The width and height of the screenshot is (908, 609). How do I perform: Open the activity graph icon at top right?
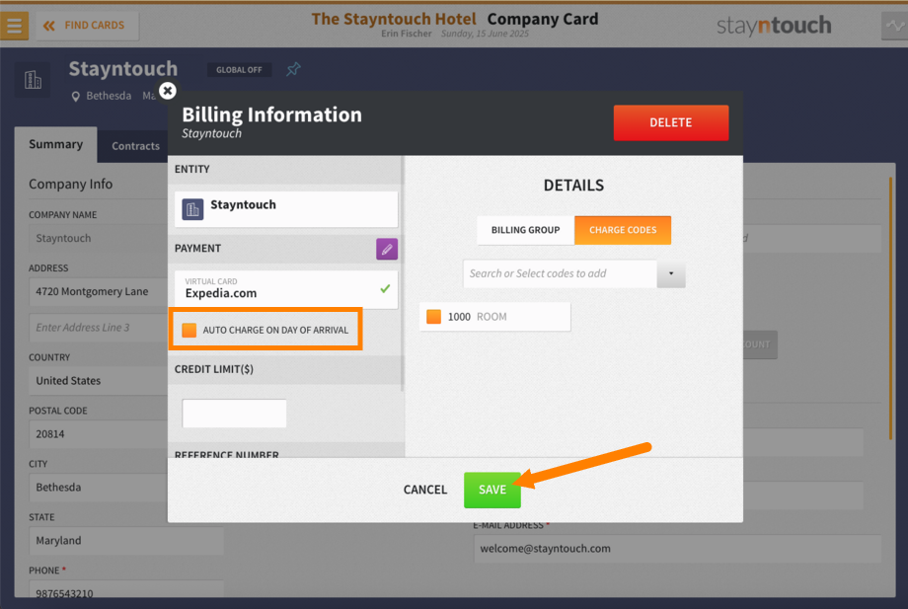click(x=895, y=26)
